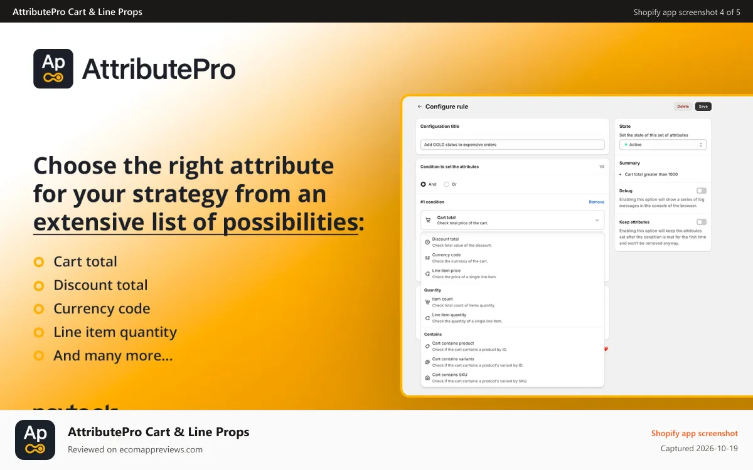This screenshot has height=470, width=753.
Task: Click the 'Contains' group heading in the list
Action: 433,334
